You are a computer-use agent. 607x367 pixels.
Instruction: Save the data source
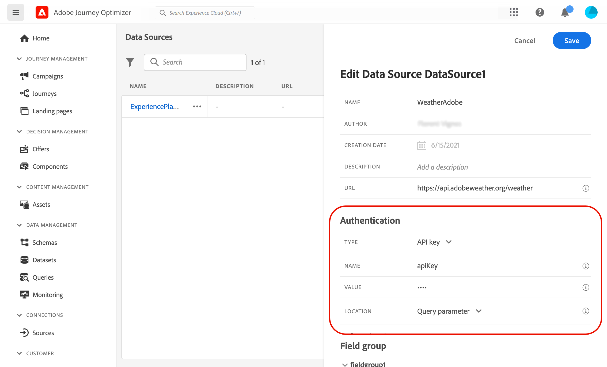[x=571, y=41]
